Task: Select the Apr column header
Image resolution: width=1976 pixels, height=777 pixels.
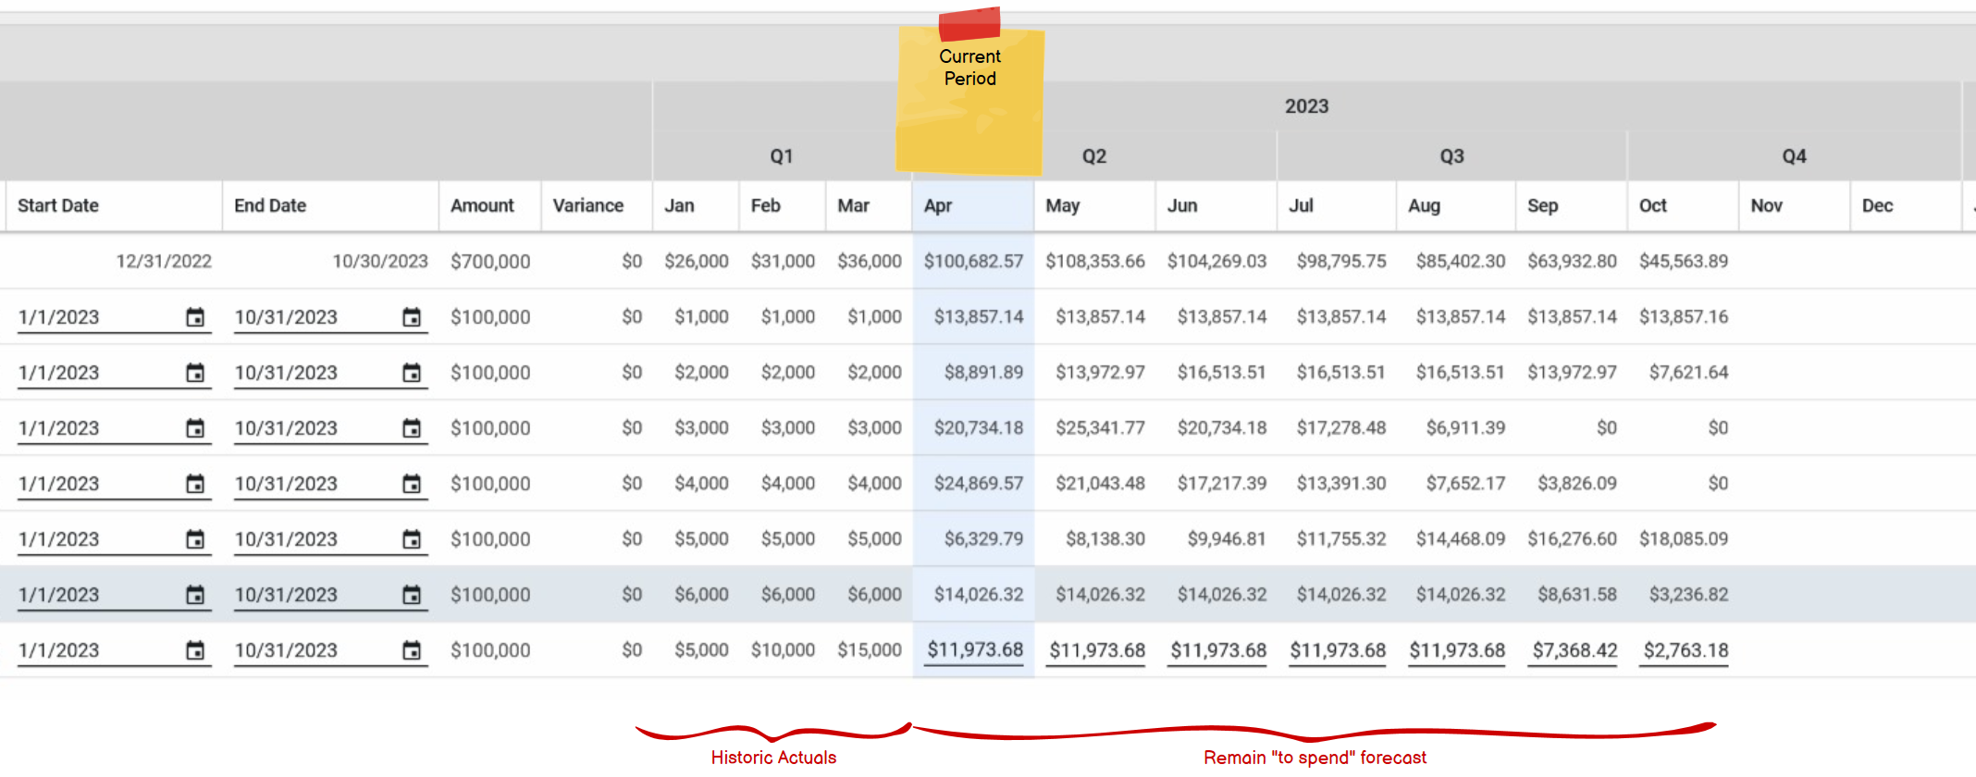Action: 938,205
